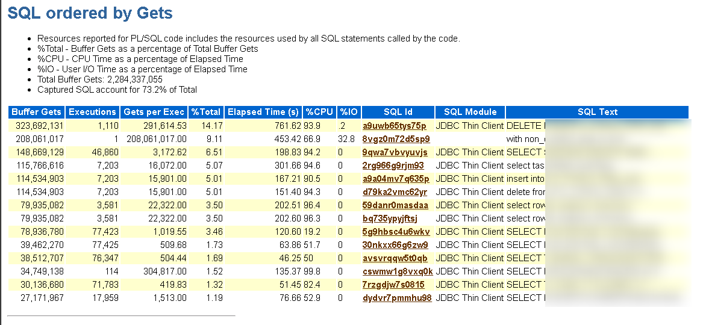Follow SQL Id link bq735ypyjftsj
The image size is (706, 325).
click(390, 218)
